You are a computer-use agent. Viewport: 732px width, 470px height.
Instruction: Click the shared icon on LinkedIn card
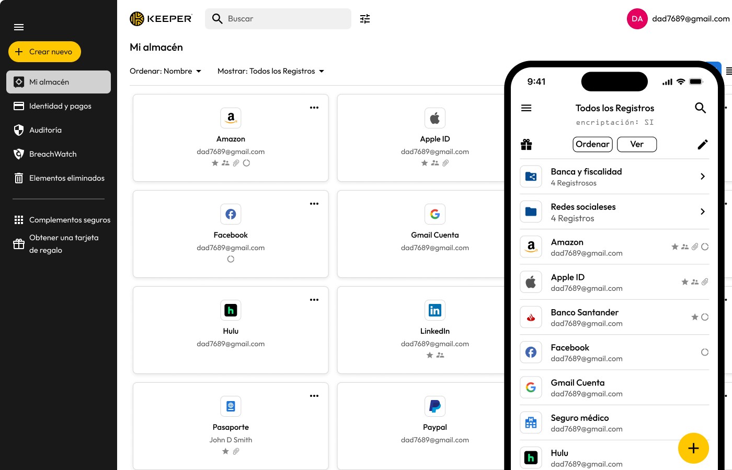pyautogui.click(x=440, y=355)
